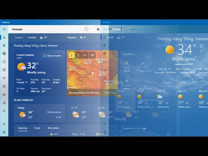The image size is (208, 156).
Task: Click the 'Sun/Moon' heading in right window
Action: point(128,54)
